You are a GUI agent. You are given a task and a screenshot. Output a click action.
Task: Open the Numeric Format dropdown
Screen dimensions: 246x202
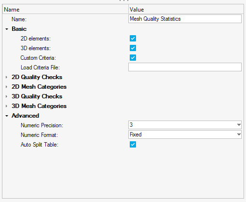[185, 135]
